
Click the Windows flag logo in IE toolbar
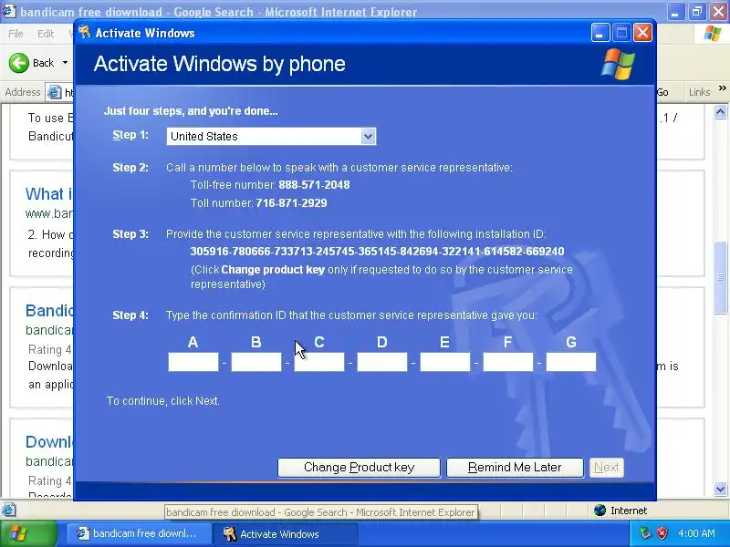(x=713, y=34)
